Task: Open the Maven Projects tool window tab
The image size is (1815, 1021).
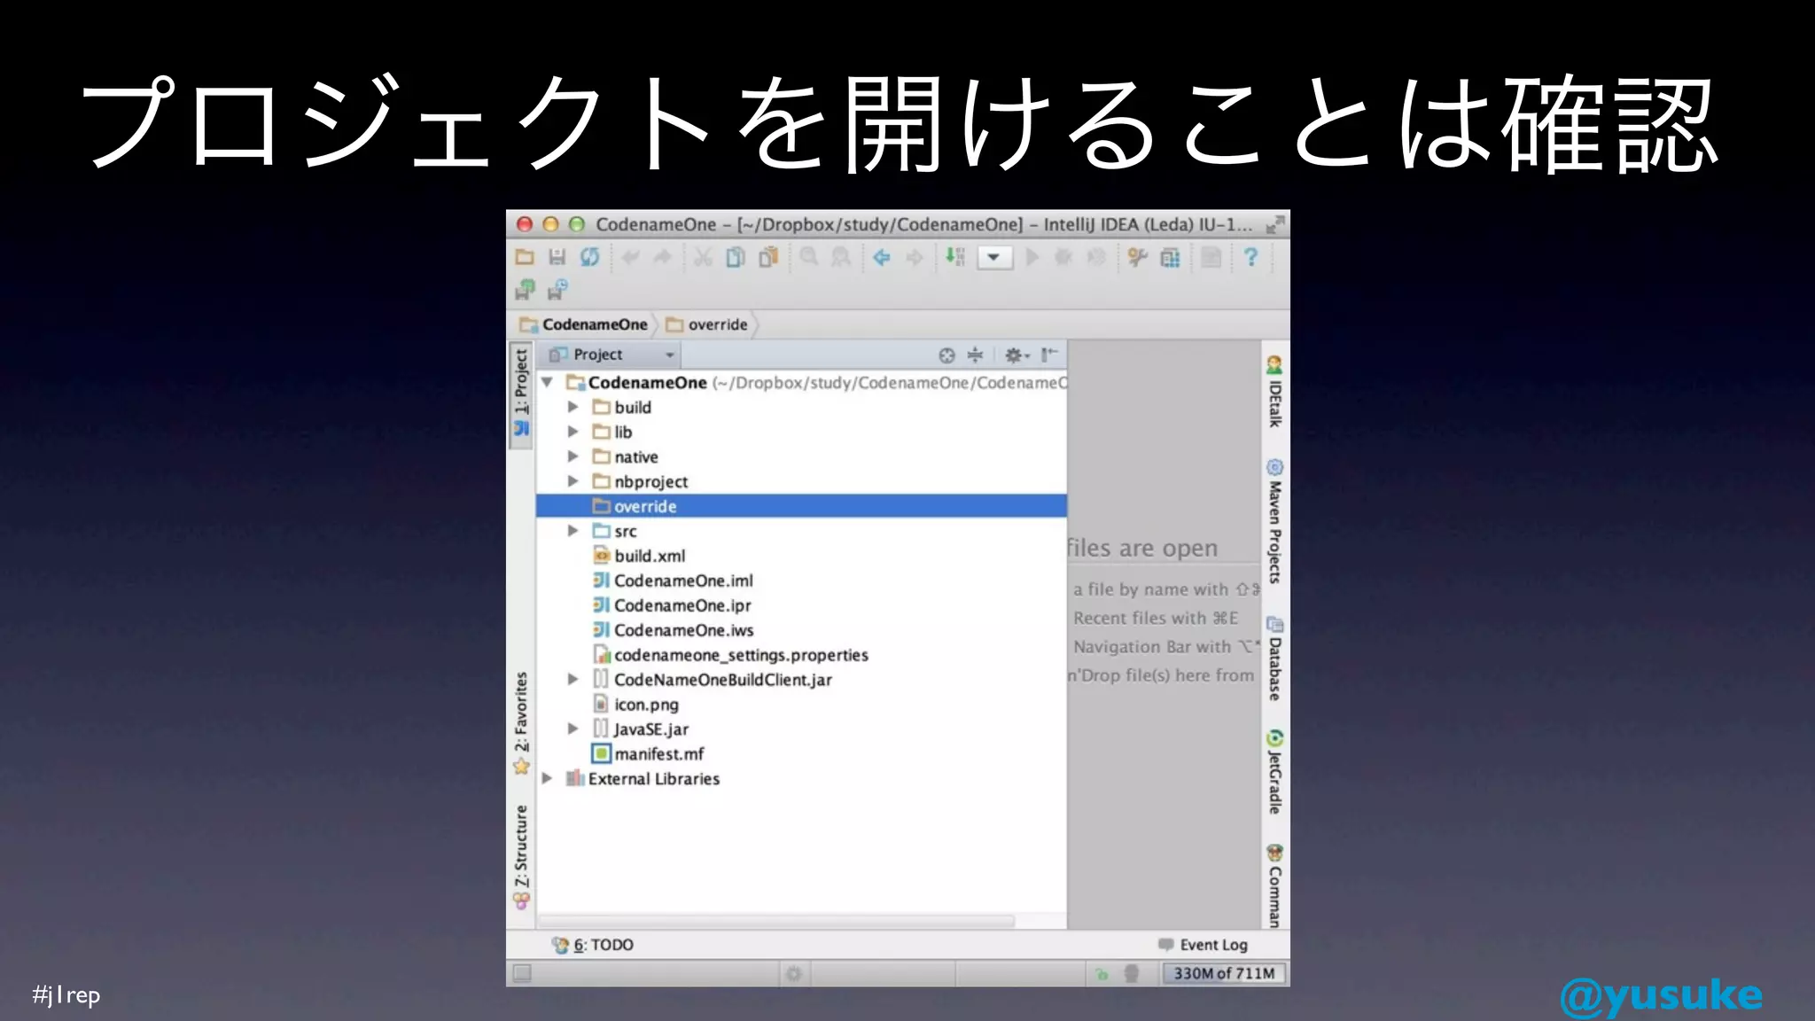Action: [x=1274, y=521]
